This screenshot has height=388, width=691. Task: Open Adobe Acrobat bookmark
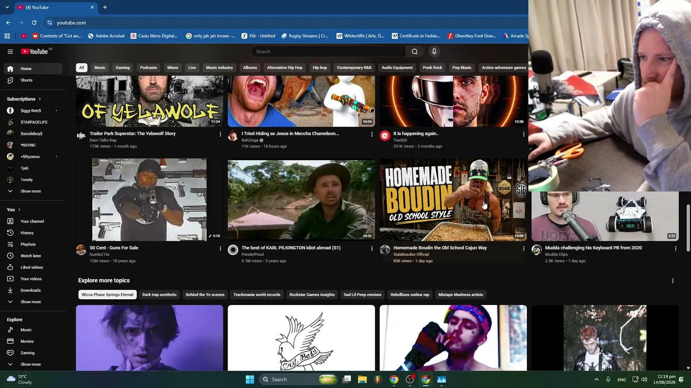[x=105, y=36]
